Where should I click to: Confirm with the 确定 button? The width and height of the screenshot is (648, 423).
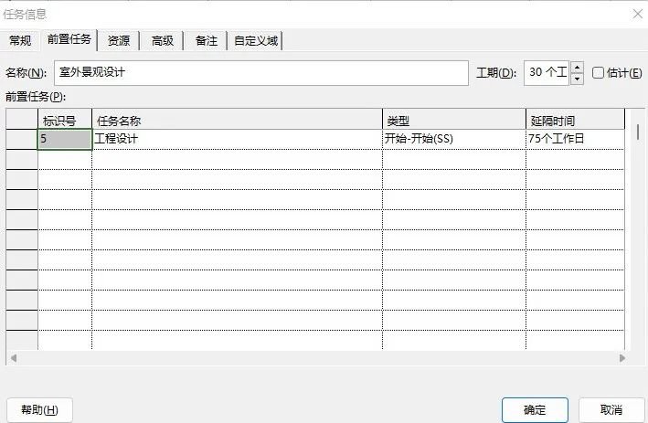[535, 410]
